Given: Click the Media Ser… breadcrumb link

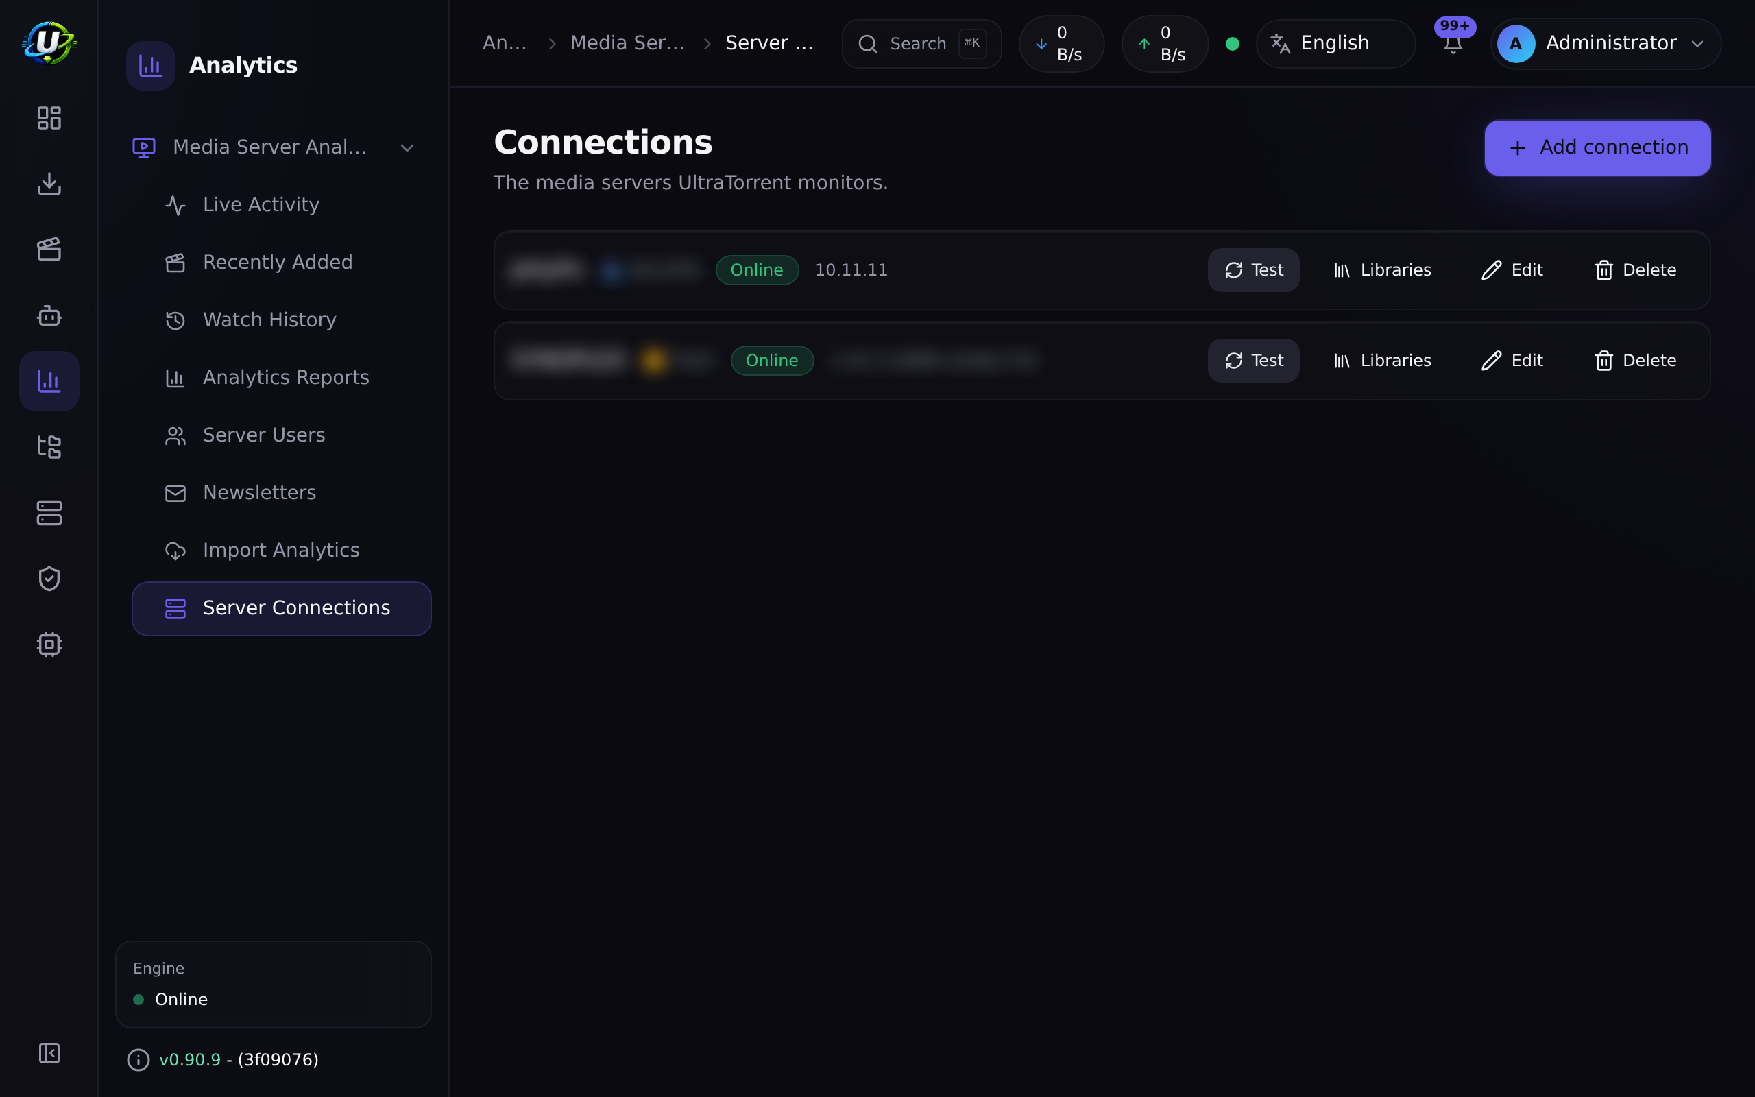Looking at the screenshot, I should (627, 43).
